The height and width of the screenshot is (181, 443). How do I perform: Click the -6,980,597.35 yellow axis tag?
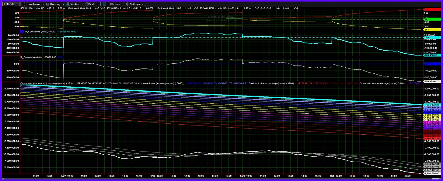point(432,120)
